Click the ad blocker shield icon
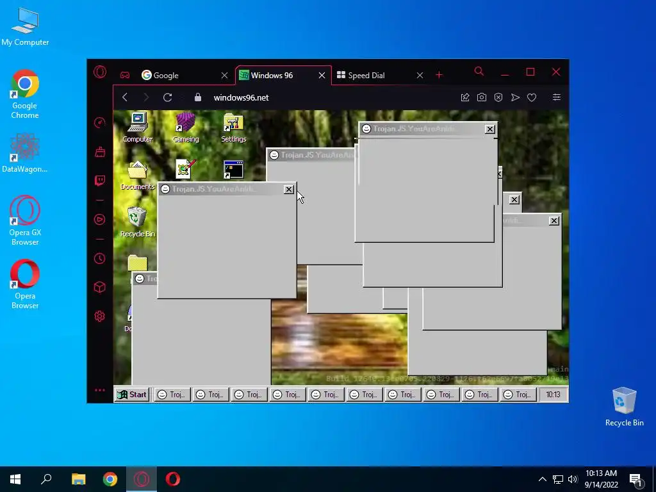Screen dimensions: 656x492 click(498, 97)
